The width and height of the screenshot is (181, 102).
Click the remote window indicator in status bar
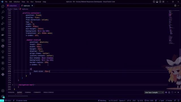click(x=2, y=101)
